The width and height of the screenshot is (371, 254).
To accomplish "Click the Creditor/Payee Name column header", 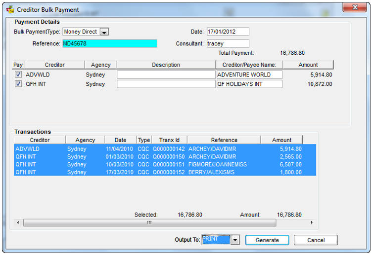I will (x=249, y=65).
